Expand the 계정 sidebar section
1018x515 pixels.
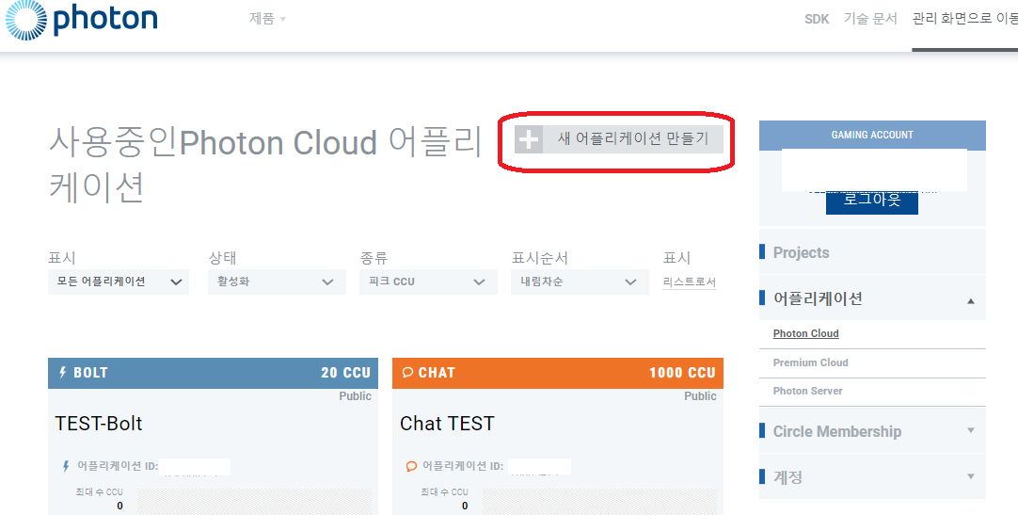[872, 477]
